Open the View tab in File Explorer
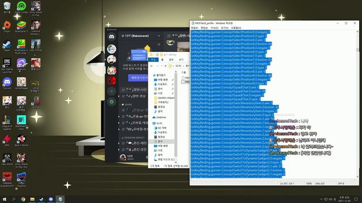Viewport: 362px width, 203px height. [x=181, y=60]
